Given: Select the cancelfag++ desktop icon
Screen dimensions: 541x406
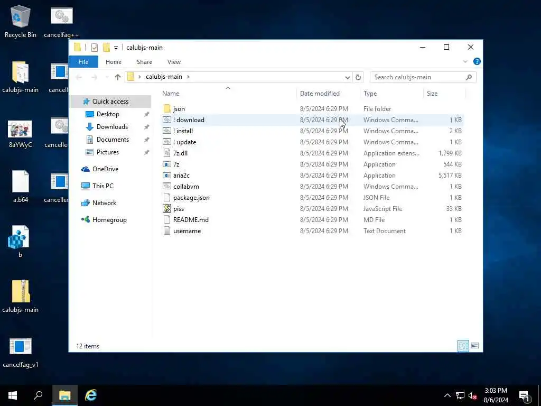Looking at the screenshot, I should tap(61, 21).
